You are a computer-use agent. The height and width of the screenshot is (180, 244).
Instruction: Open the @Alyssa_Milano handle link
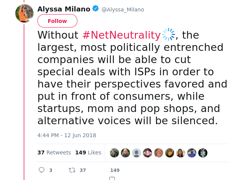(x=122, y=9)
